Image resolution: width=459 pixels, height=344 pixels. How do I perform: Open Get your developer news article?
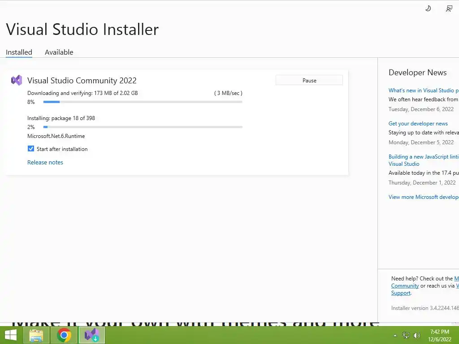pyautogui.click(x=418, y=124)
